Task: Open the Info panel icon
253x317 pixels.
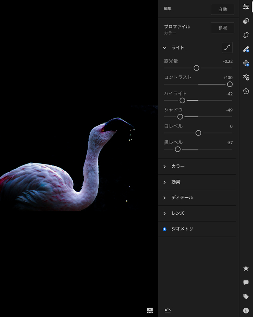Action: (x=246, y=310)
